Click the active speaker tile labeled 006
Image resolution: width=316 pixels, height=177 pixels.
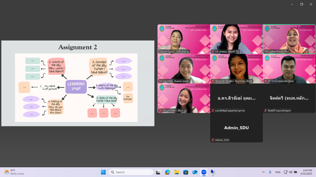click(289, 39)
